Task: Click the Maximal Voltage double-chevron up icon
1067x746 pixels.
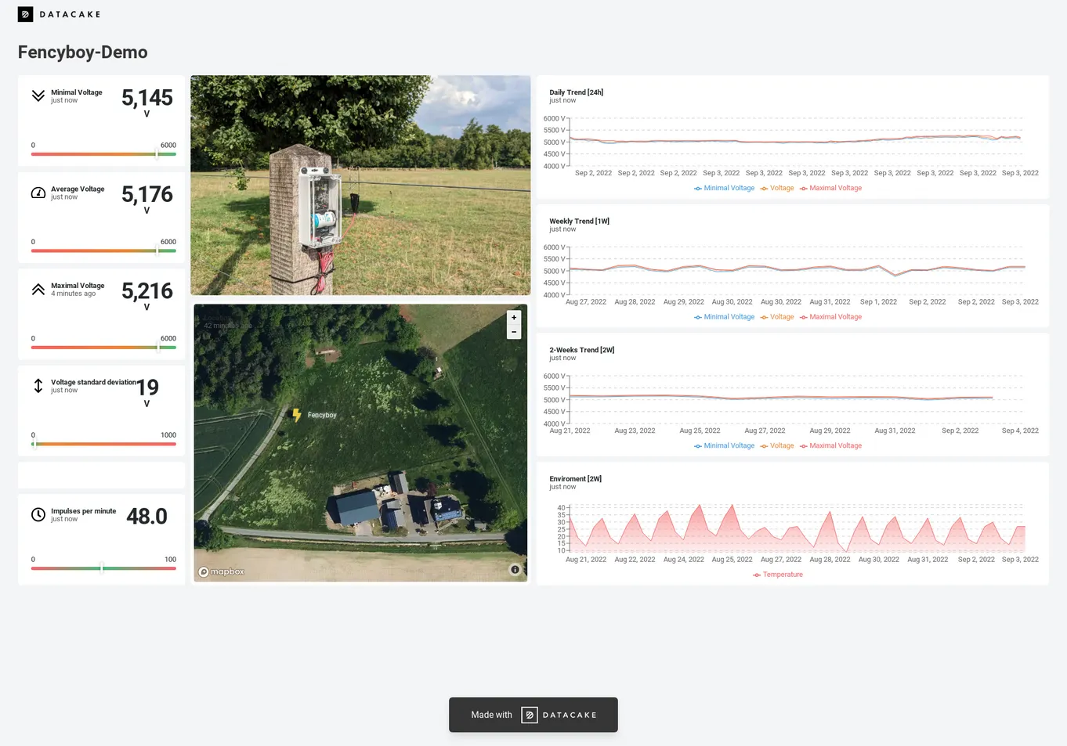Action: point(38,290)
